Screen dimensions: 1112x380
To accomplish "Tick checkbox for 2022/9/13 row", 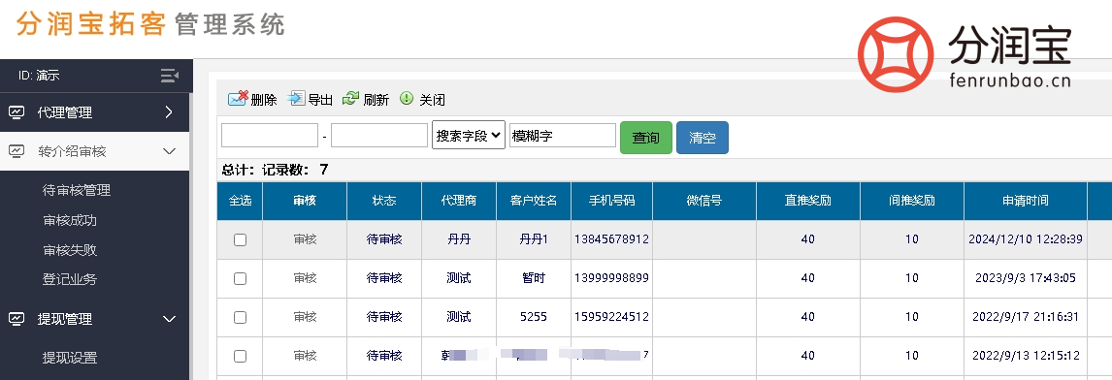I will [240, 356].
